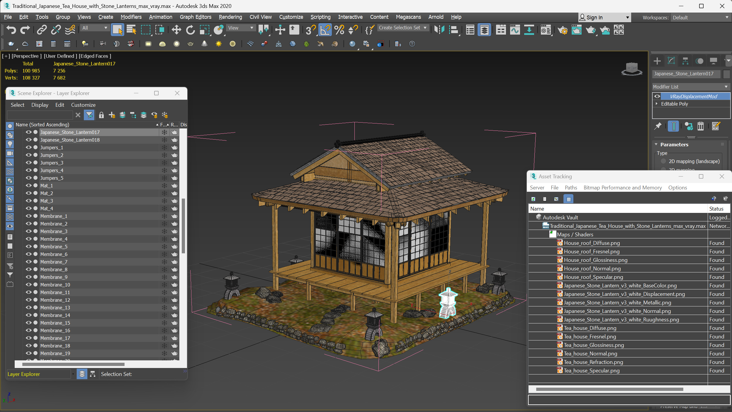This screenshot has width=732, height=412.
Task: Select Table View icon in Asset Tracking
Action: [x=569, y=199]
